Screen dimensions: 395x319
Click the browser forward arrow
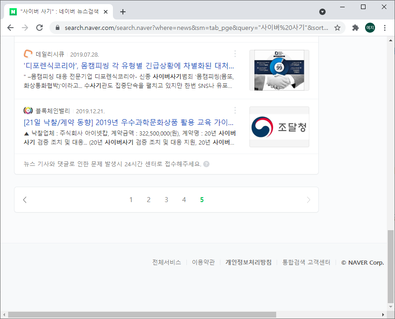(25, 28)
